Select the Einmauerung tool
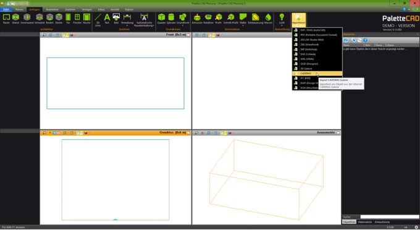The image size is (420, 230). click(256, 19)
